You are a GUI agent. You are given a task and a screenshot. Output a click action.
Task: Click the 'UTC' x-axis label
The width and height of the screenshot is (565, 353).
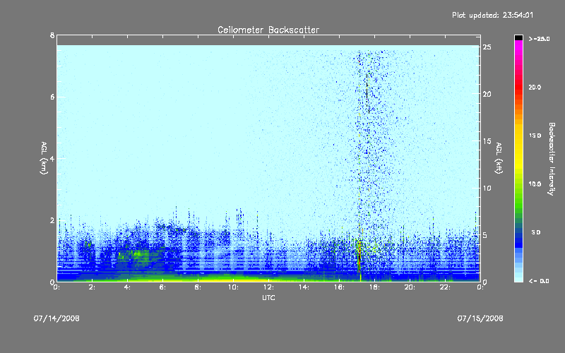tap(268, 297)
